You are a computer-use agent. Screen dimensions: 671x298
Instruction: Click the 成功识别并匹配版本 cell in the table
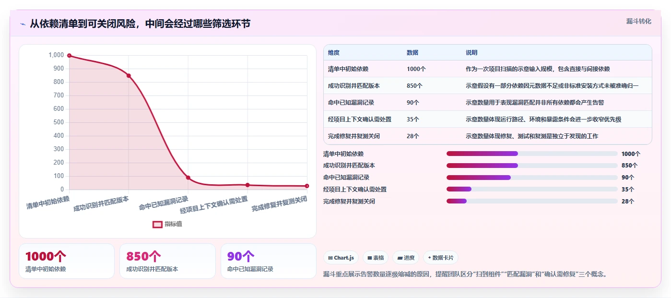[x=354, y=85]
